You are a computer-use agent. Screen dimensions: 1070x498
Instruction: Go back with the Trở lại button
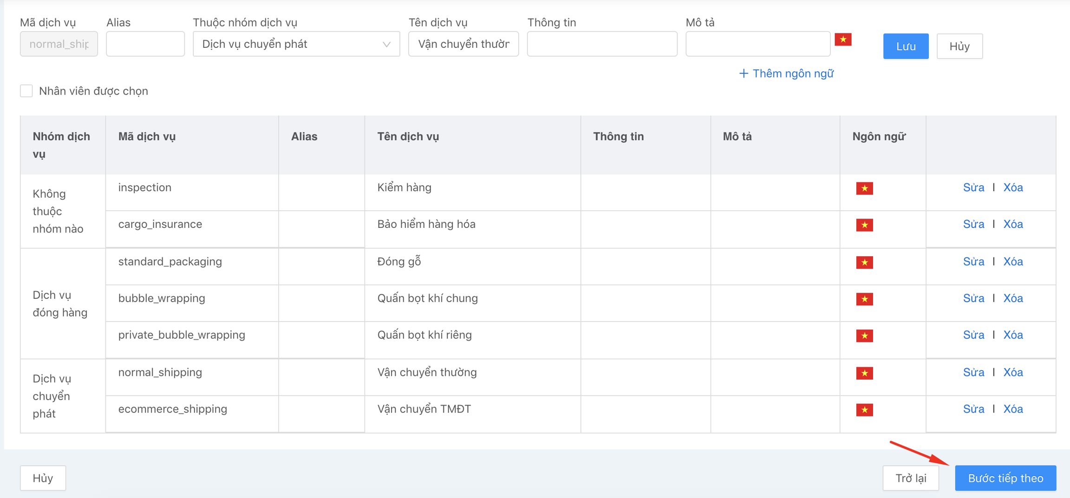pyautogui.click(x=910, y=478)
